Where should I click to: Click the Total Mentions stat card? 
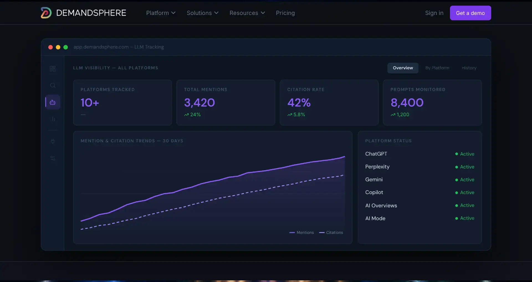pyautogui.click(x=226, y=103)
